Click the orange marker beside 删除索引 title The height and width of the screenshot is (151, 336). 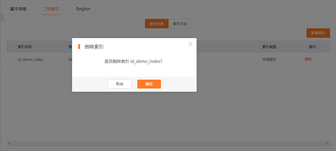pyautogui.click(x=79, y=47)
